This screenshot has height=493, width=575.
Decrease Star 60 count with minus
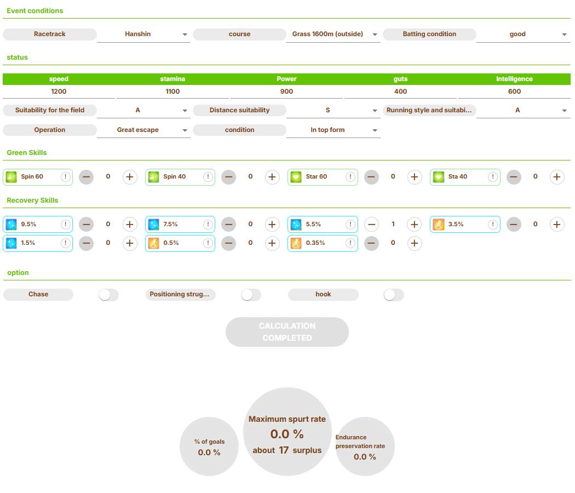point(371,177)
